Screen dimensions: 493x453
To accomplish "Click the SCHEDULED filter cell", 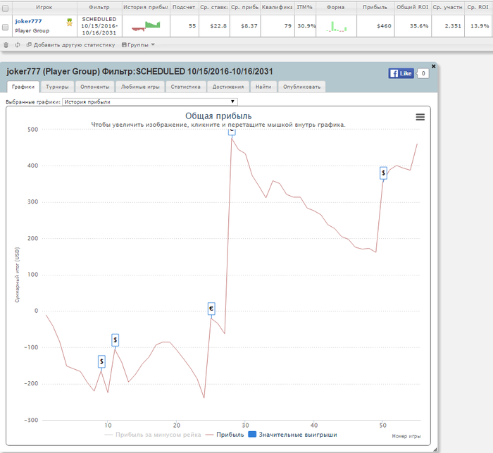I will tap(99, 26).
